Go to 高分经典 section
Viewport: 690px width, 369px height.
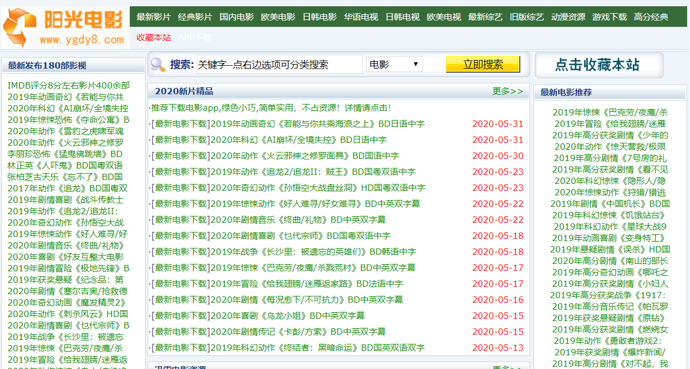pyautogui.click(x=651, y=17)
